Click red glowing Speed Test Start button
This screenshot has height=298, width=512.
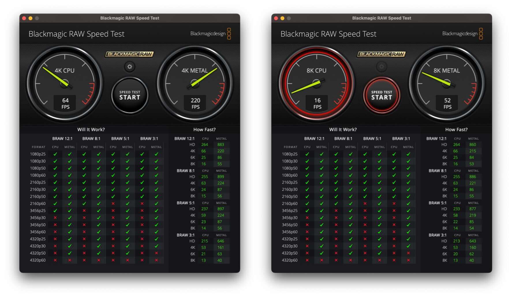(382, 95)
